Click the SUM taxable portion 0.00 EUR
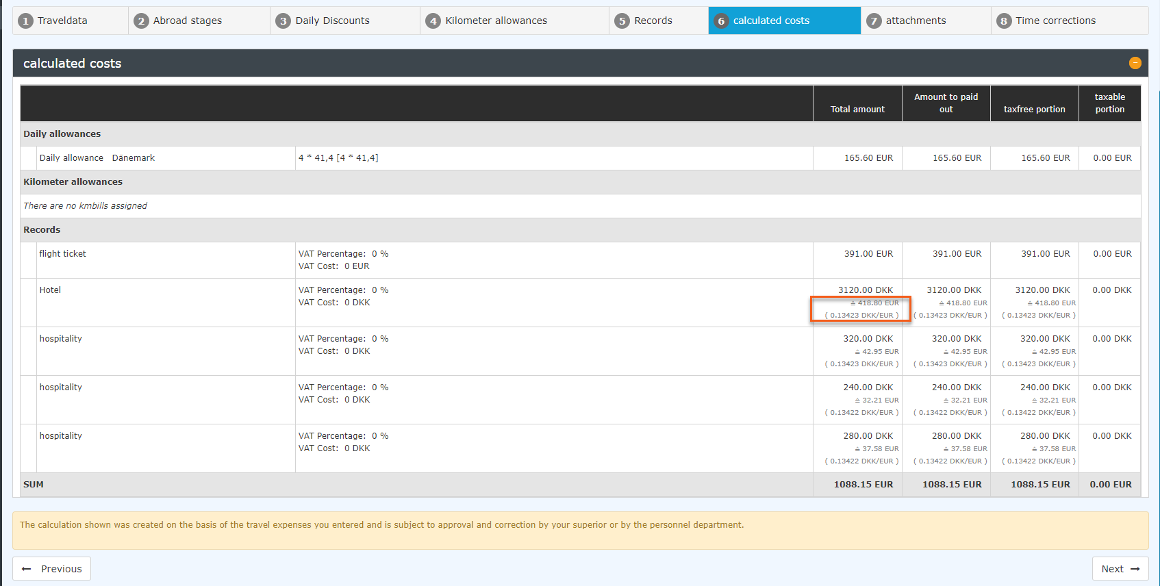 pos(1110,485)
